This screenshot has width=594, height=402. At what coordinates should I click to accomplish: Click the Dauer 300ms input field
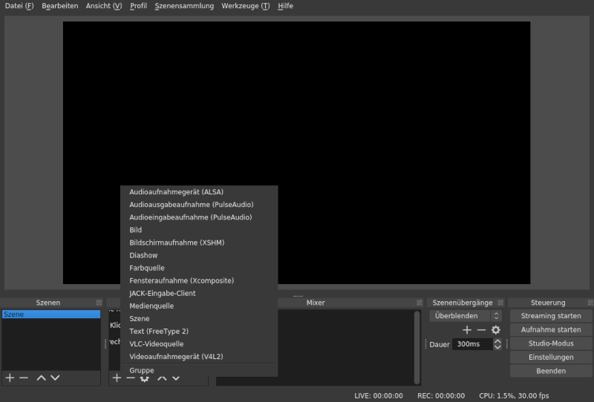tap(473, 344)
